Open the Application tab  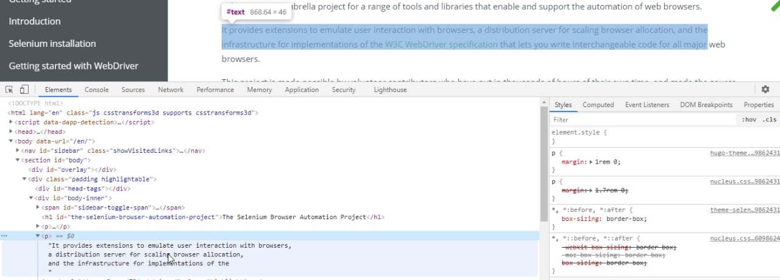click(x=302, y=89)
